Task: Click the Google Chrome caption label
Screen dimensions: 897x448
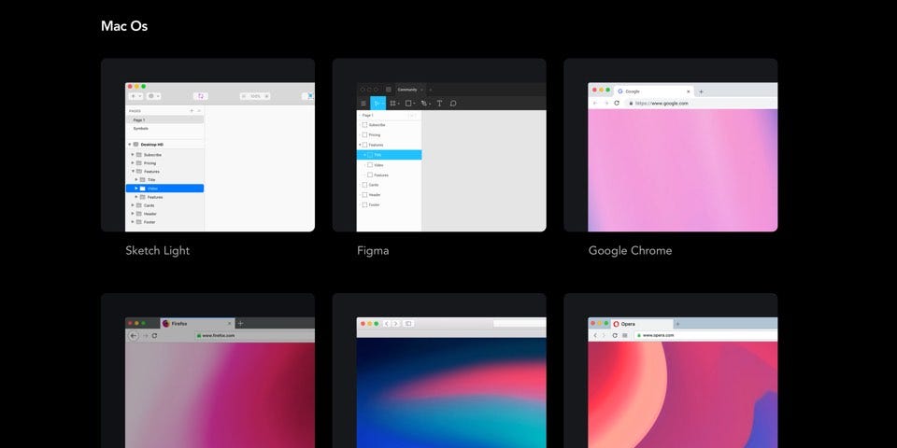Action: point(630,251)
